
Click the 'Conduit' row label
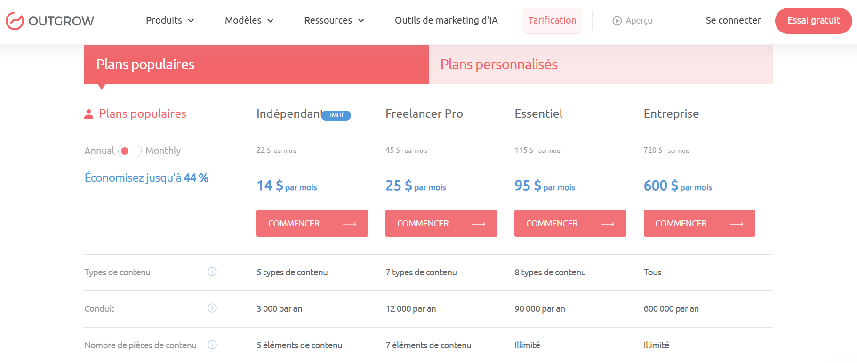(99, 308)
